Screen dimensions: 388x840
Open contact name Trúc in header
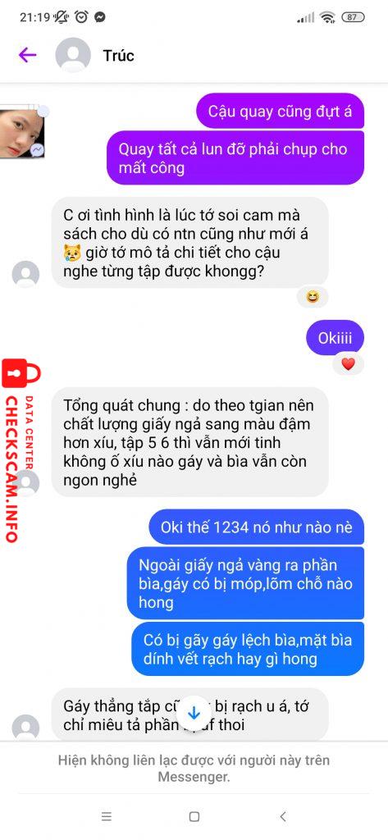coord(118,56)
